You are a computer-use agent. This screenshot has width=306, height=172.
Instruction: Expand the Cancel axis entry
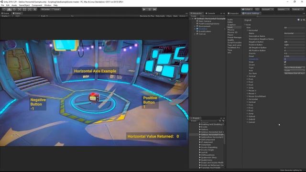pos(247,122)
